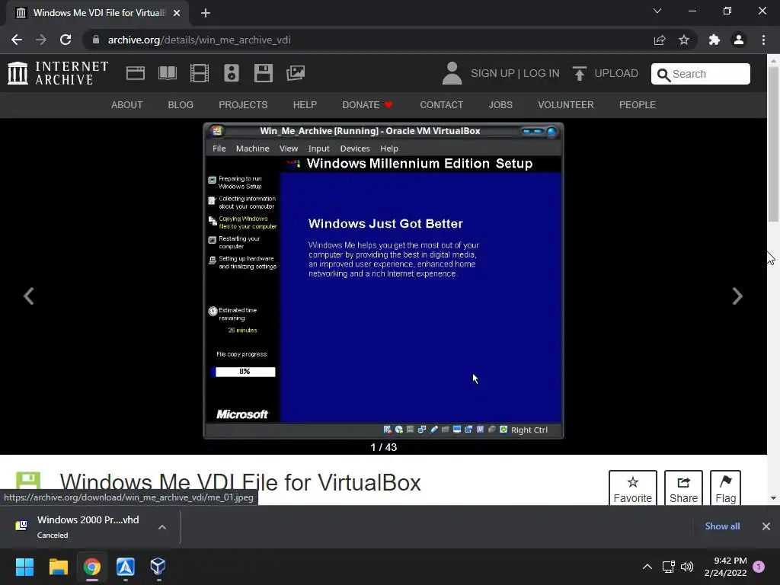Click the user avatar icon
The width and height of the screenshot is (780, 585).
coord(452,73)
